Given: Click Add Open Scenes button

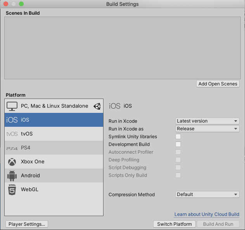Looking at the screenshot, I should [x=218, y=84].
